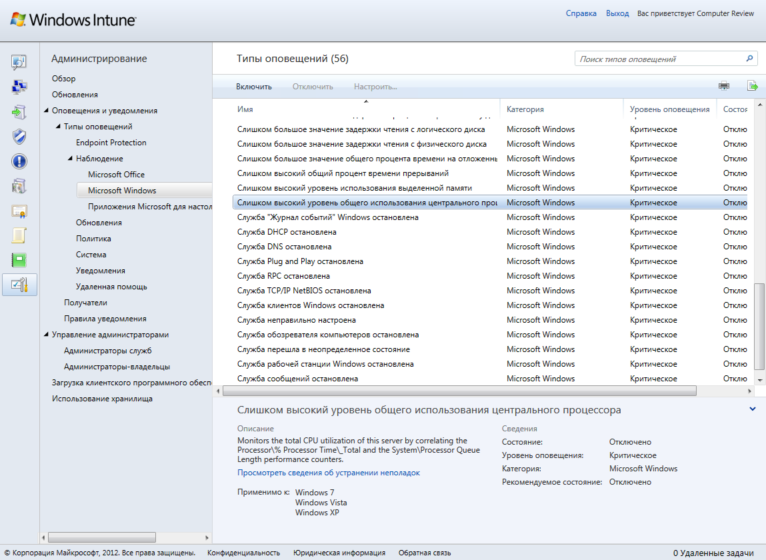This screenshot has height=560, width=766.
Task: Click the 'Выход' sign-out link
Action: click(617, 13)
